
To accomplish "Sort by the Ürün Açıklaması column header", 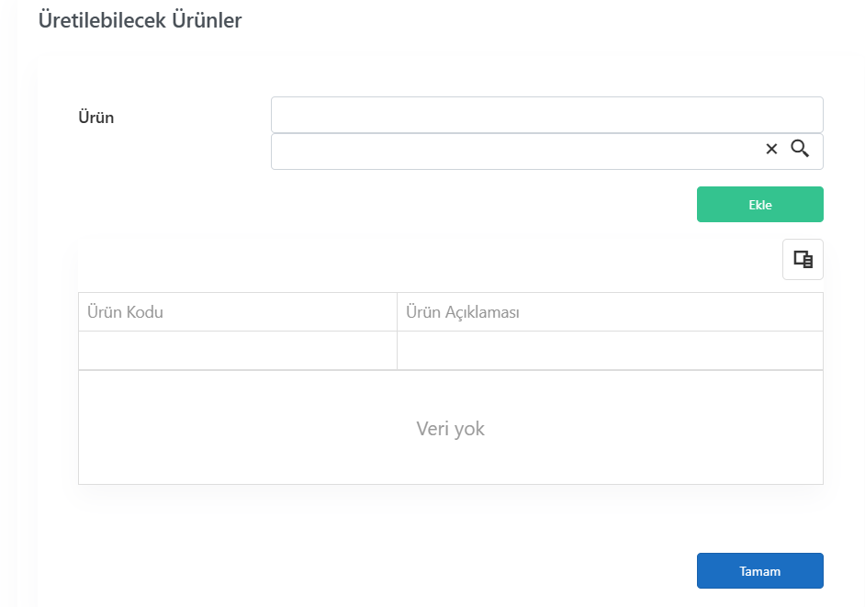I will [610, 312].
